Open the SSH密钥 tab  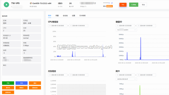pos(82,16)
